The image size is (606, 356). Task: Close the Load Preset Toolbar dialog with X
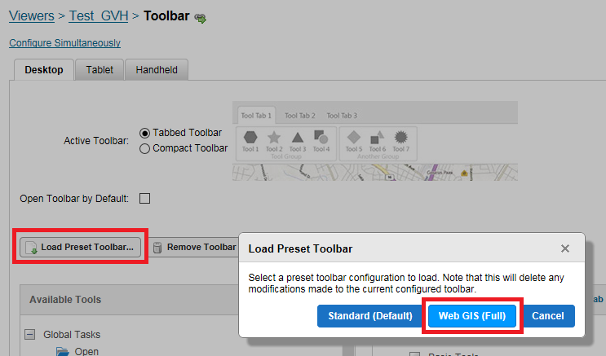pyautogui.click(x=565, y=248)
